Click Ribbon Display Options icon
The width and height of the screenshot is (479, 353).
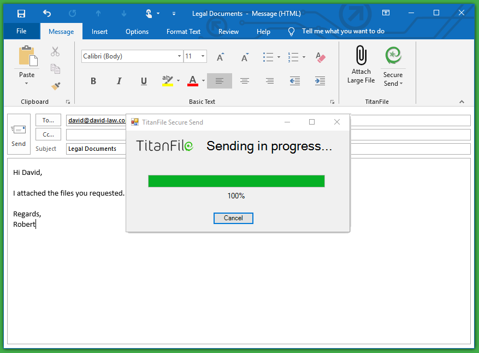pos(386,13)
